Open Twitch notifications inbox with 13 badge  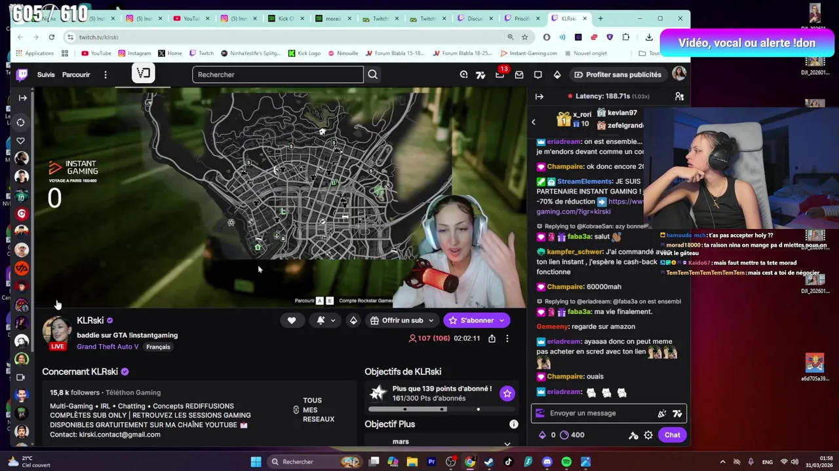pos(500,74)
